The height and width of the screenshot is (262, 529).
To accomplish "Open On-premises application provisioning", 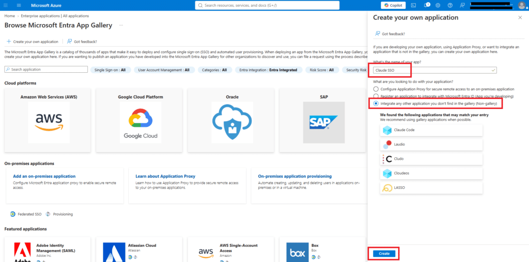I will click(x=295, y=176).
